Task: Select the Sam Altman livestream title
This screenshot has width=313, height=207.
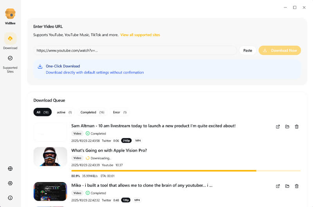Action: pos(153,126)
